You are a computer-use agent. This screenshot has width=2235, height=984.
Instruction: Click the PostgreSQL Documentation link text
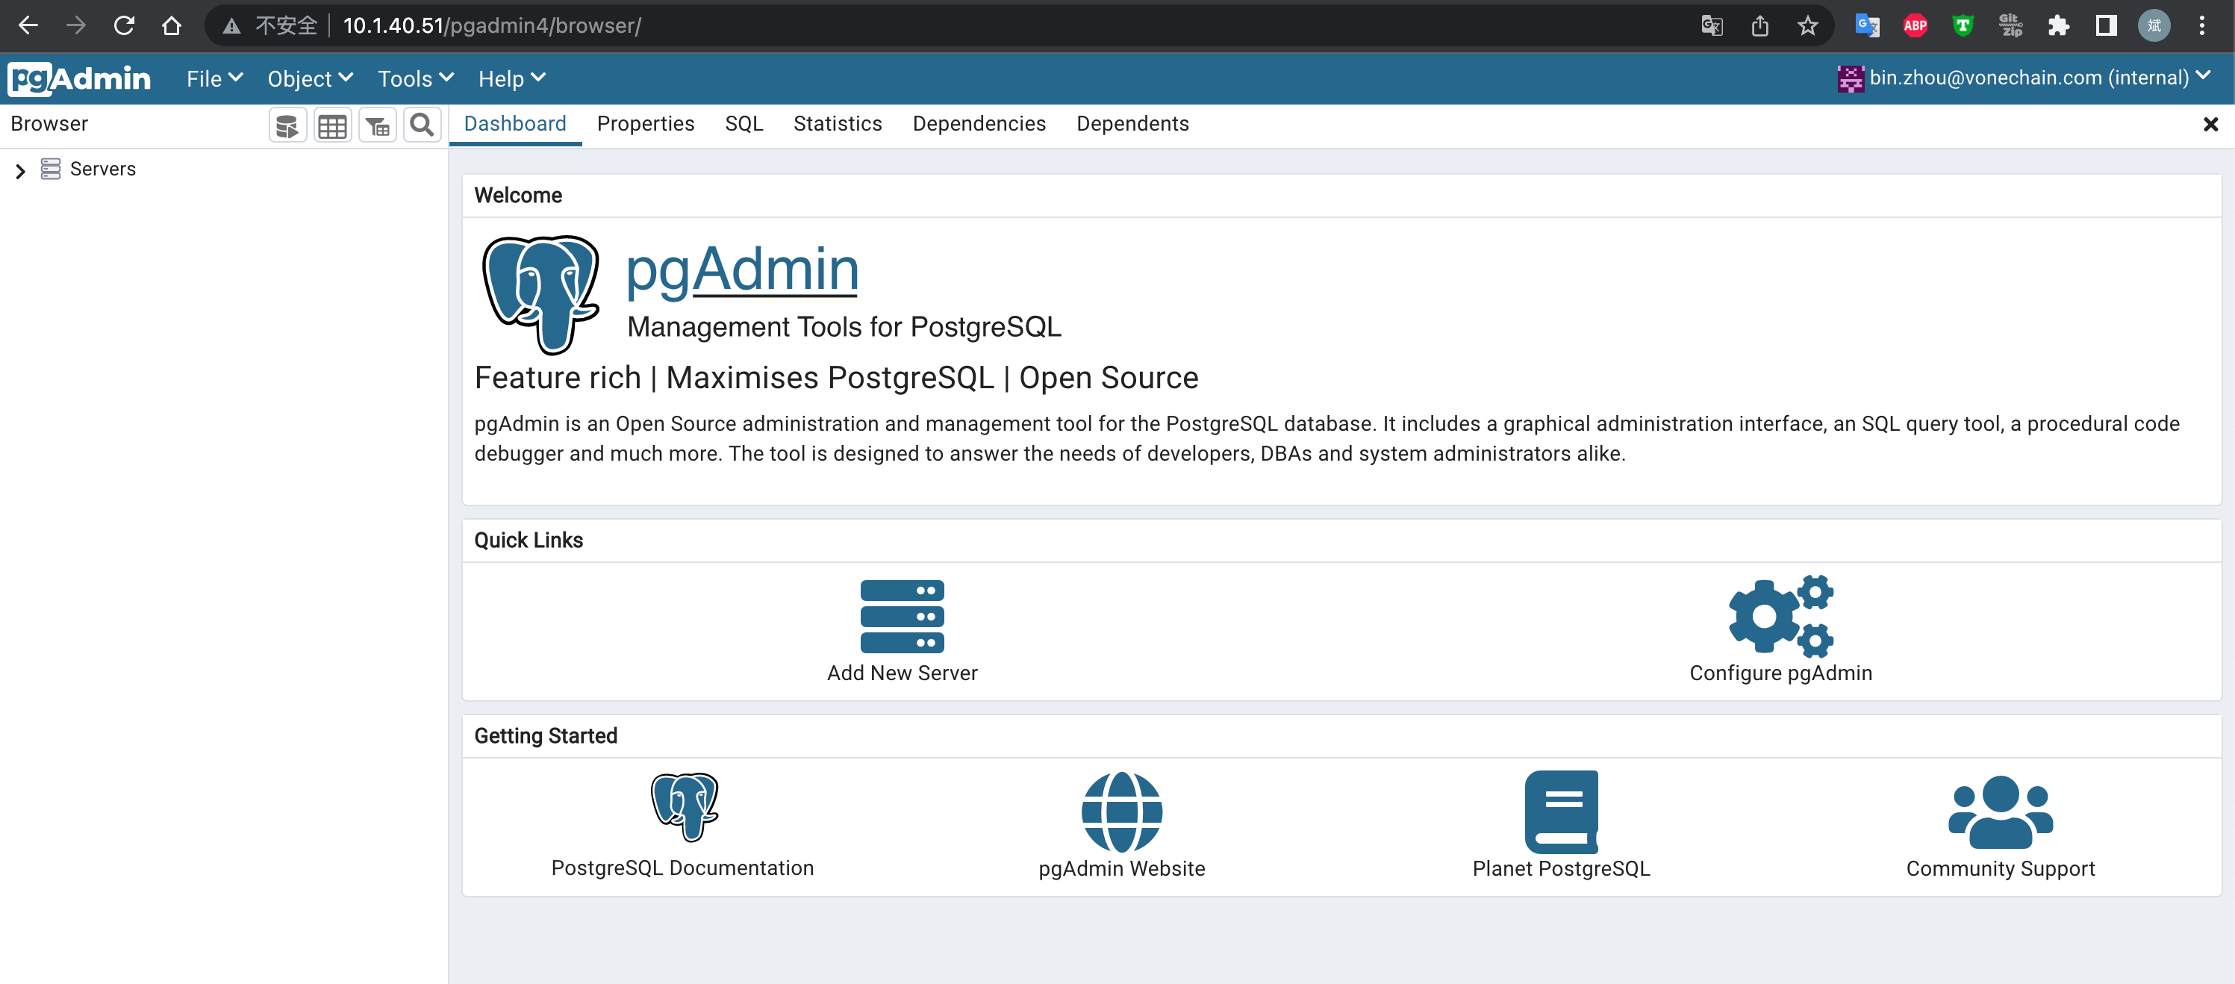683,868
